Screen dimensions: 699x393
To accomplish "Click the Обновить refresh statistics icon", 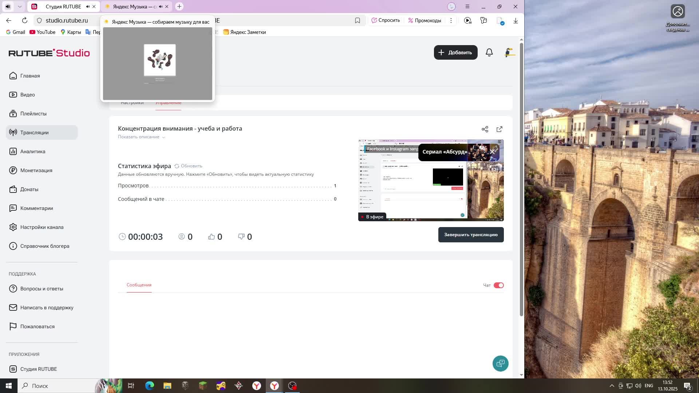I will 177,166.
